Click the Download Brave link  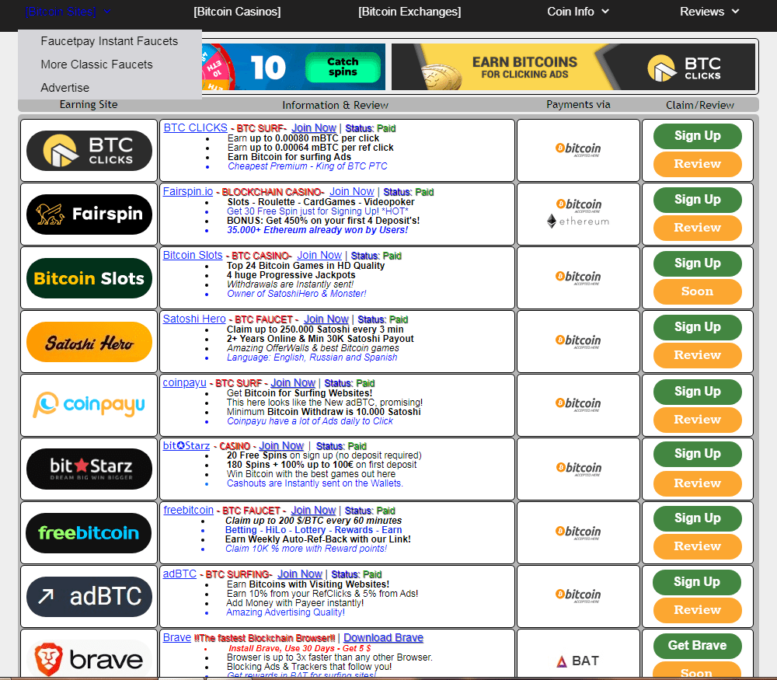384,638
